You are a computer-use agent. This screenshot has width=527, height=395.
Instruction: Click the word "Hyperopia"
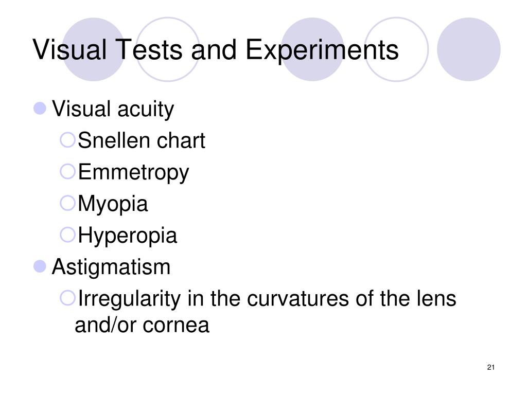[127, 236]
